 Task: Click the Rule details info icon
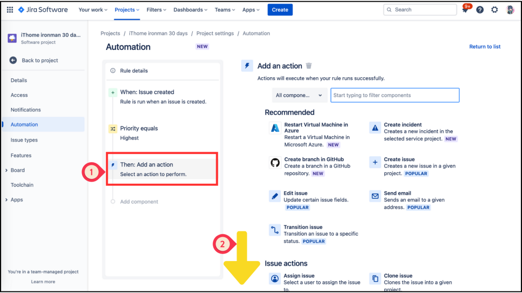tap(113, 70)
